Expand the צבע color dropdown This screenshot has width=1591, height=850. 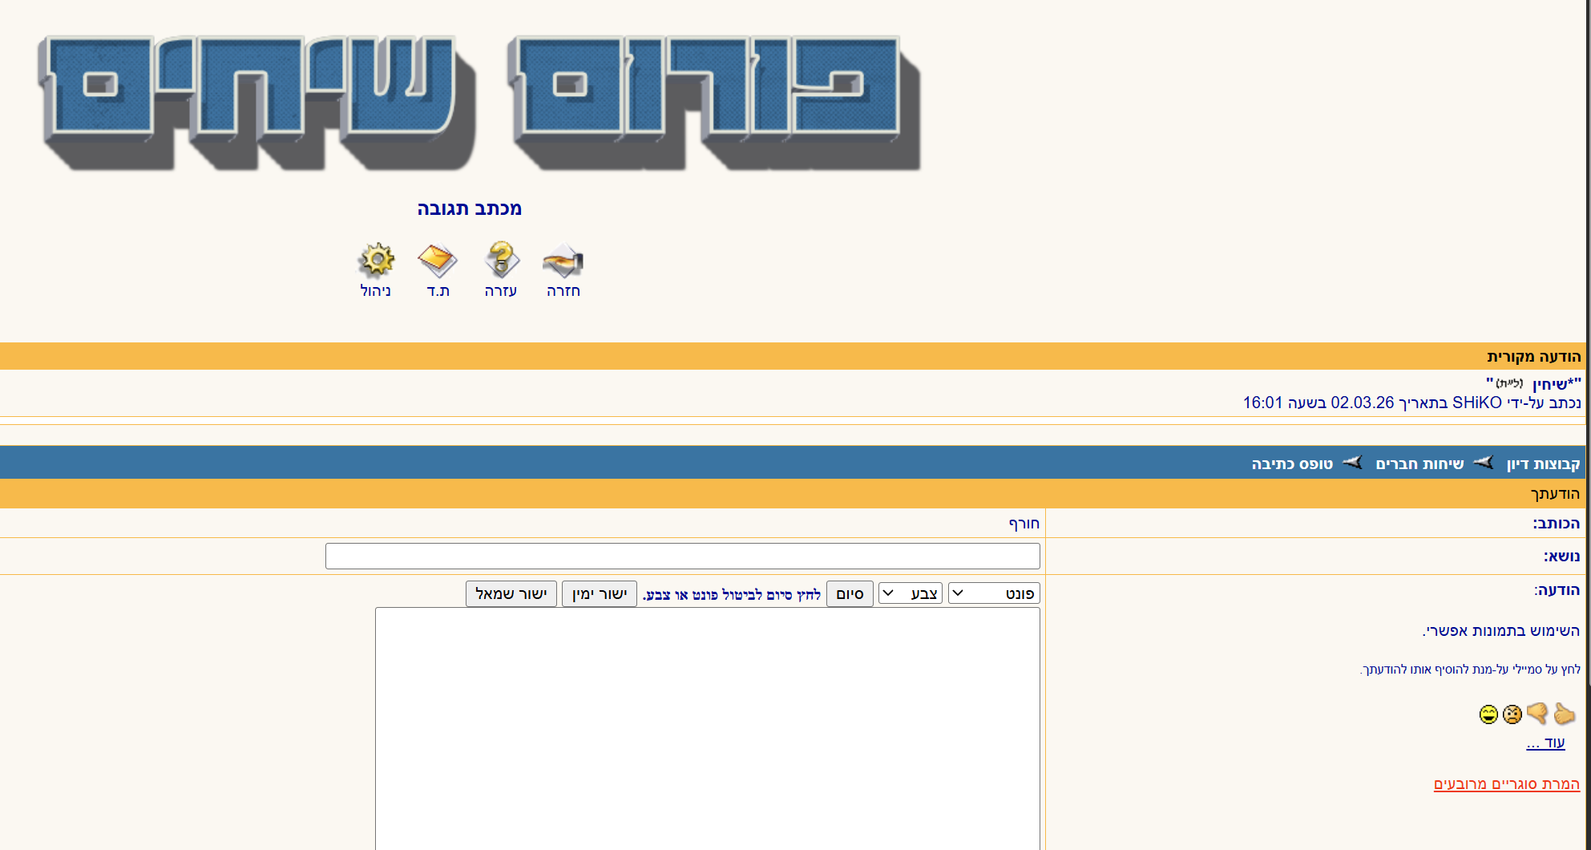point(910,593)
